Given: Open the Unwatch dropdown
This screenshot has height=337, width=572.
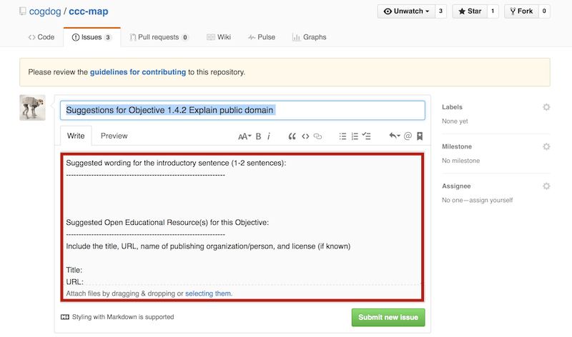Looking at the screenshot, I should click(405, 11).
